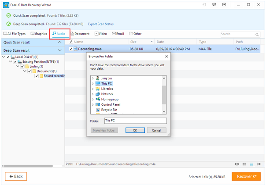Click the Jing Liu user icon

tap(98, 78)
